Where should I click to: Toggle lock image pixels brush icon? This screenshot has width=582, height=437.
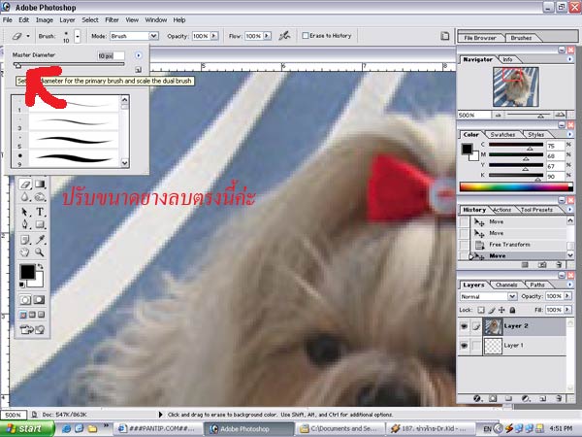[492, 310]
